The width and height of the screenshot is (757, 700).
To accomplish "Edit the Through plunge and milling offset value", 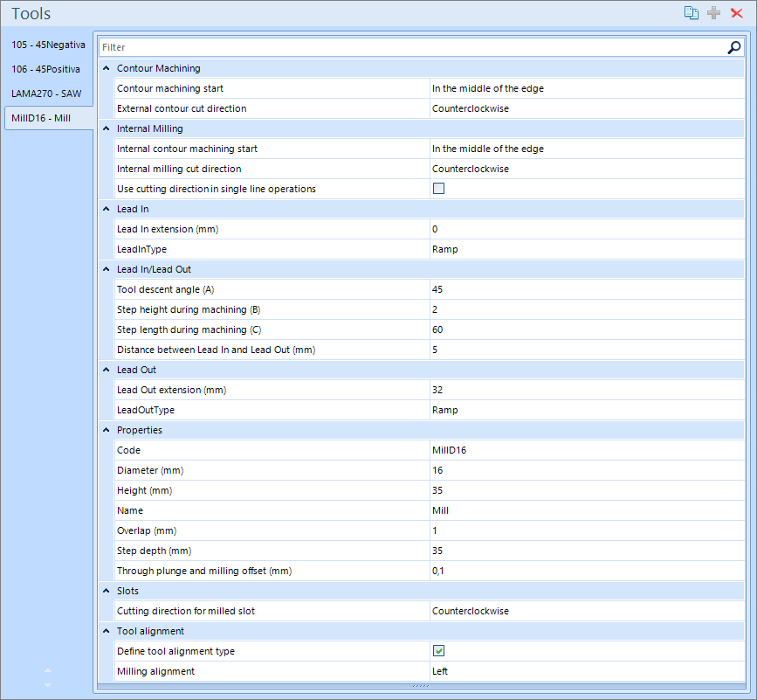I will pyautogui.click(x=587, y=571).
